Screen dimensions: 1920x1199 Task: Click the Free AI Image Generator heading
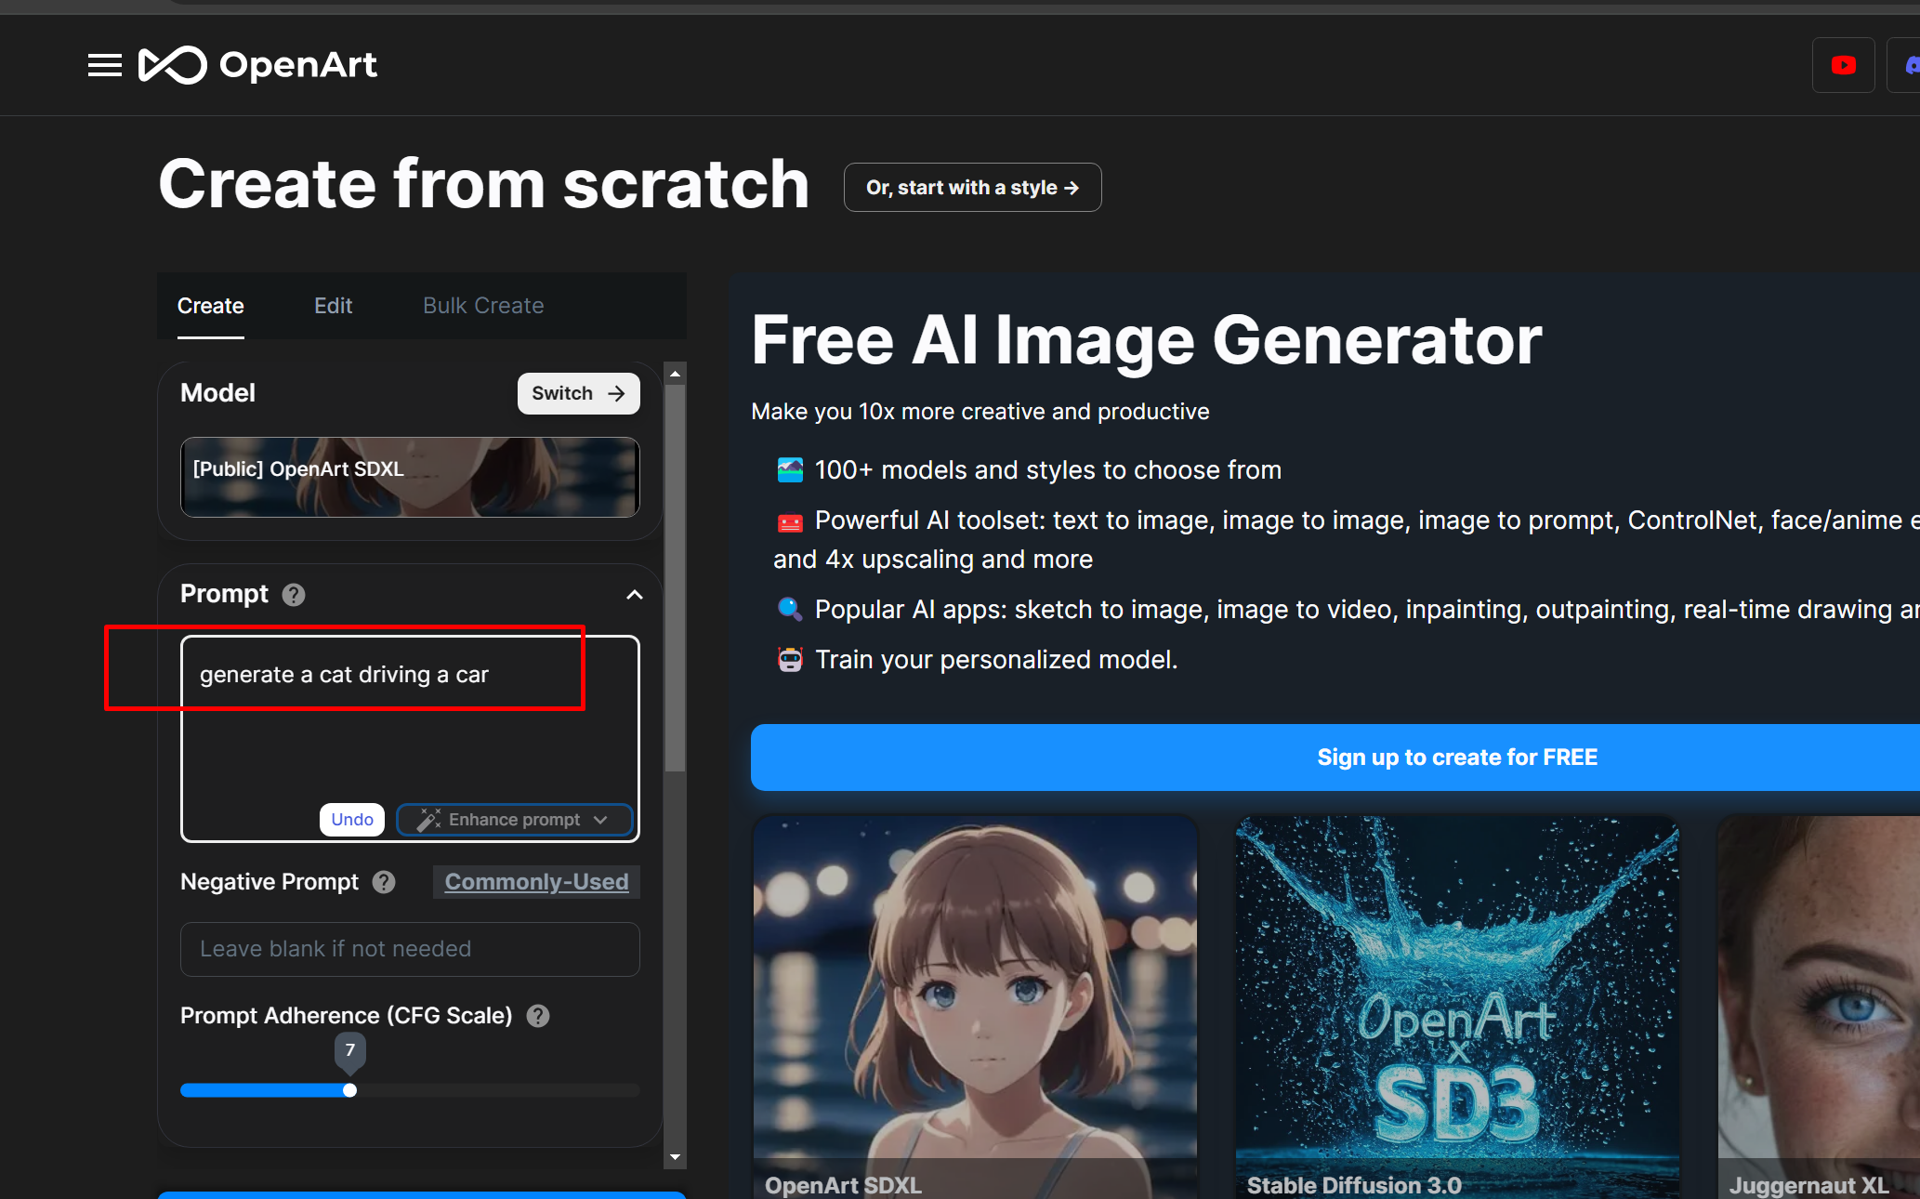(x=1147, y=340)
